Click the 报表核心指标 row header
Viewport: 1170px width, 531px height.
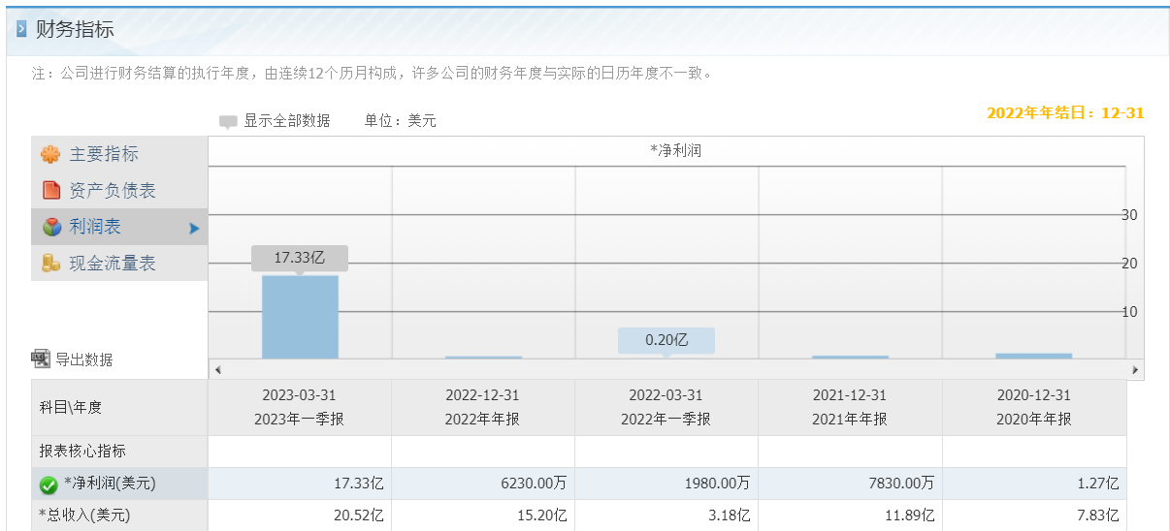(x=119, y=452)
